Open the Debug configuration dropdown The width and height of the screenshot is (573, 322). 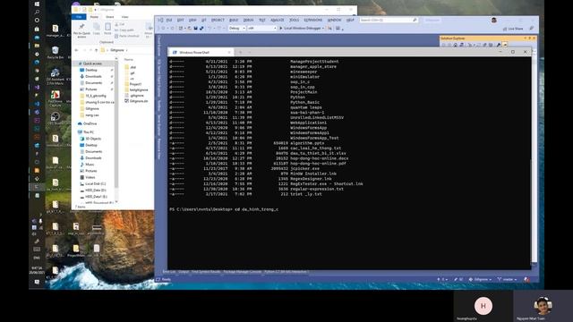coord(236,28)
